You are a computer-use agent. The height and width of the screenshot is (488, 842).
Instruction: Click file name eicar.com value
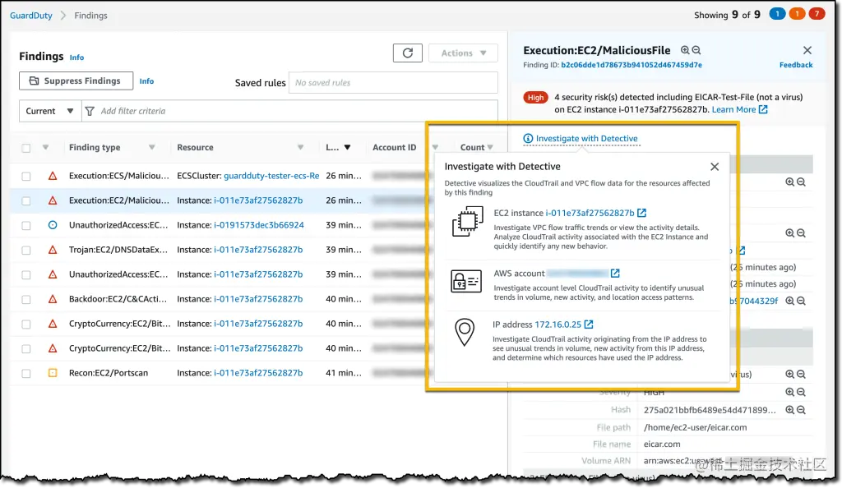tap(662, 444)
